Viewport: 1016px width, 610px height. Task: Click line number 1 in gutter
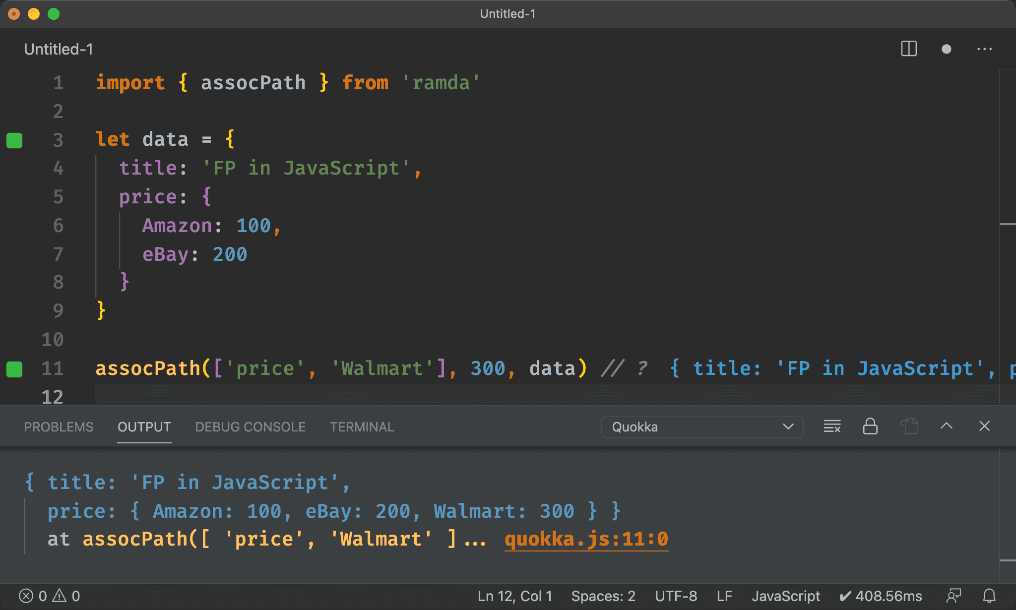click(59, 83)
